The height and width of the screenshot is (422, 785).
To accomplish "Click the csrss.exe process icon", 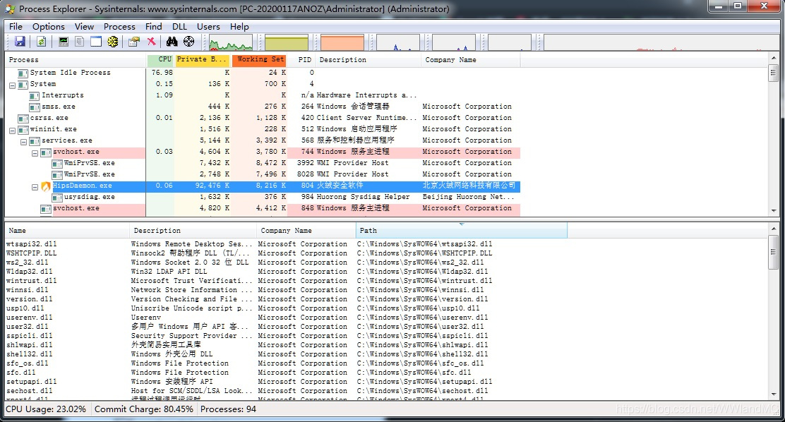I will click(23, 119).
